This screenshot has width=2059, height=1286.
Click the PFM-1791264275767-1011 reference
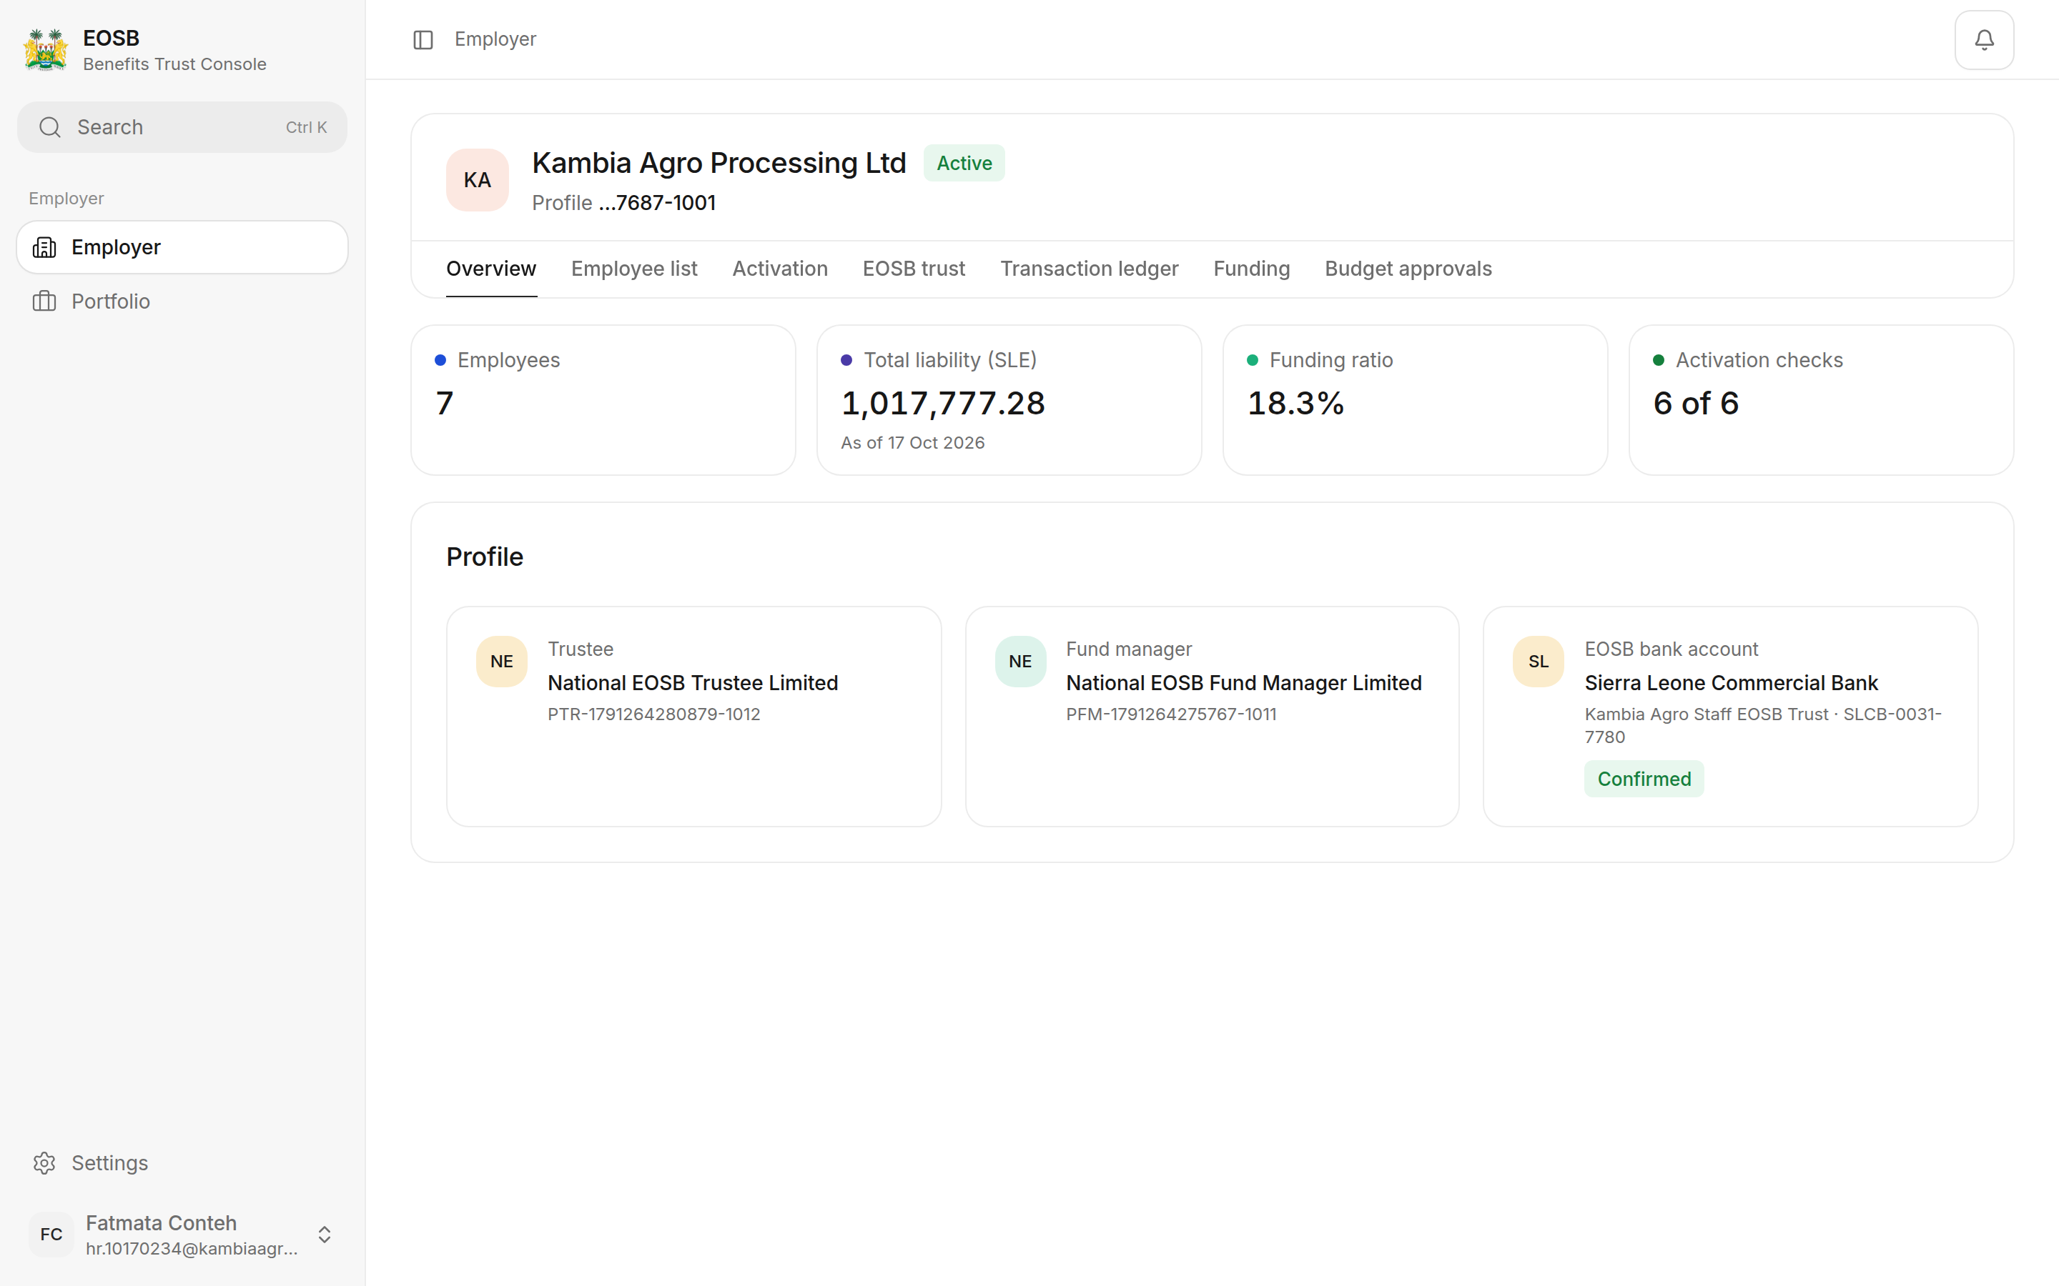point(1171,714)
